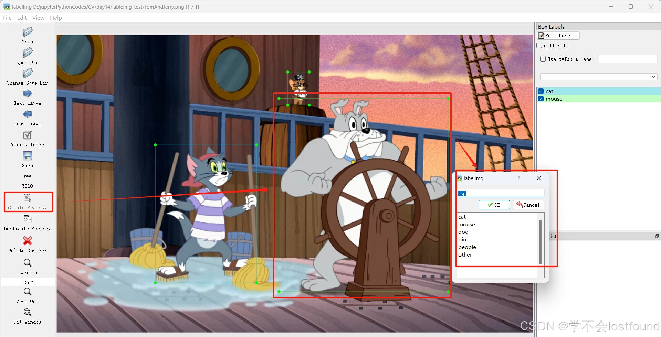Float the File List panel

point(657,236)
